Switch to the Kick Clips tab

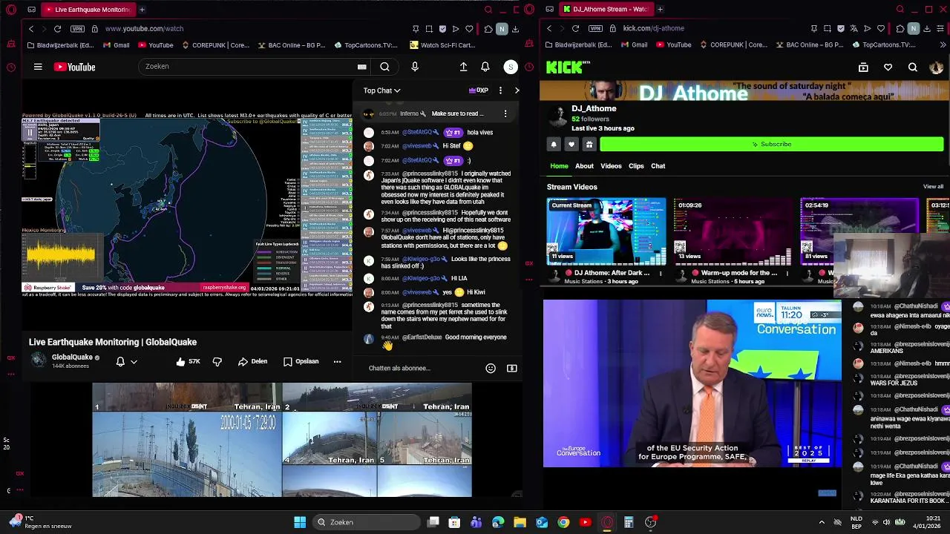click(x=636, y=166)
